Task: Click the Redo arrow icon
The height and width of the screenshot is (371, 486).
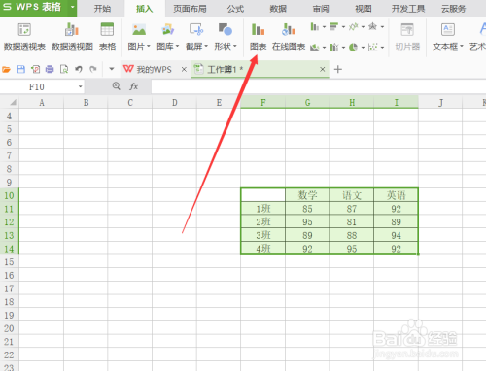Action: (x=93, y=69)
